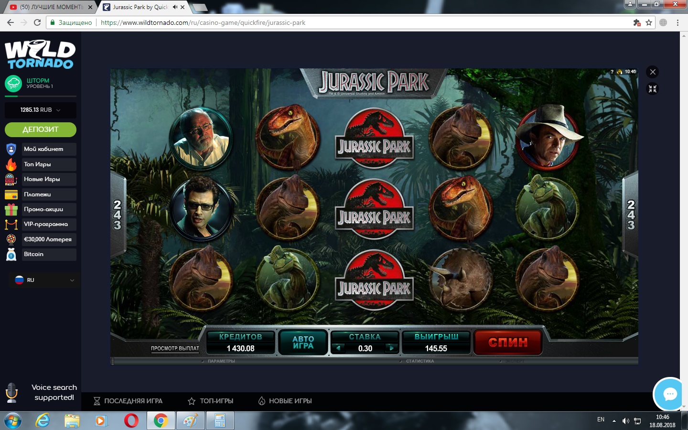Open the 1285.13 RUB balance dropdown
The width and height of the screenshot is (688, 430).
click(41, 110)
